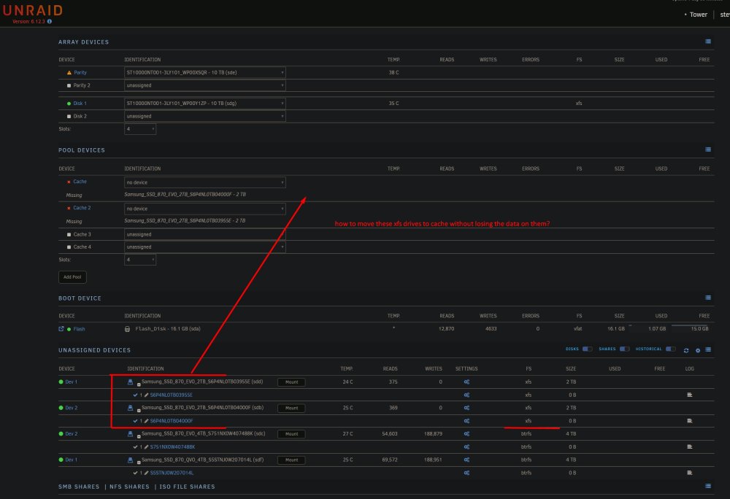Click the disk icon for Samsung EVO 4TB (sdc)
Screen dimensions: 730x499
click(130, 434)
